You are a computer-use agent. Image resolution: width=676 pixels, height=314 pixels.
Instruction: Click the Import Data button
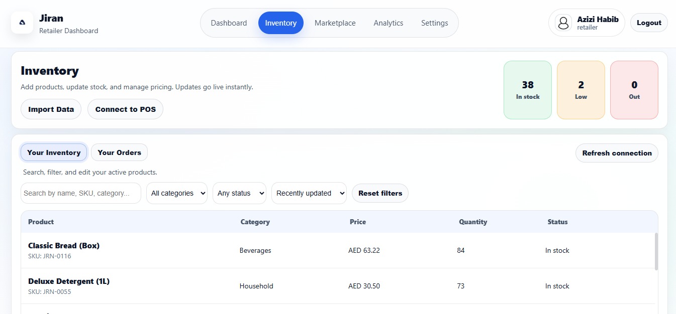point(51,109)
